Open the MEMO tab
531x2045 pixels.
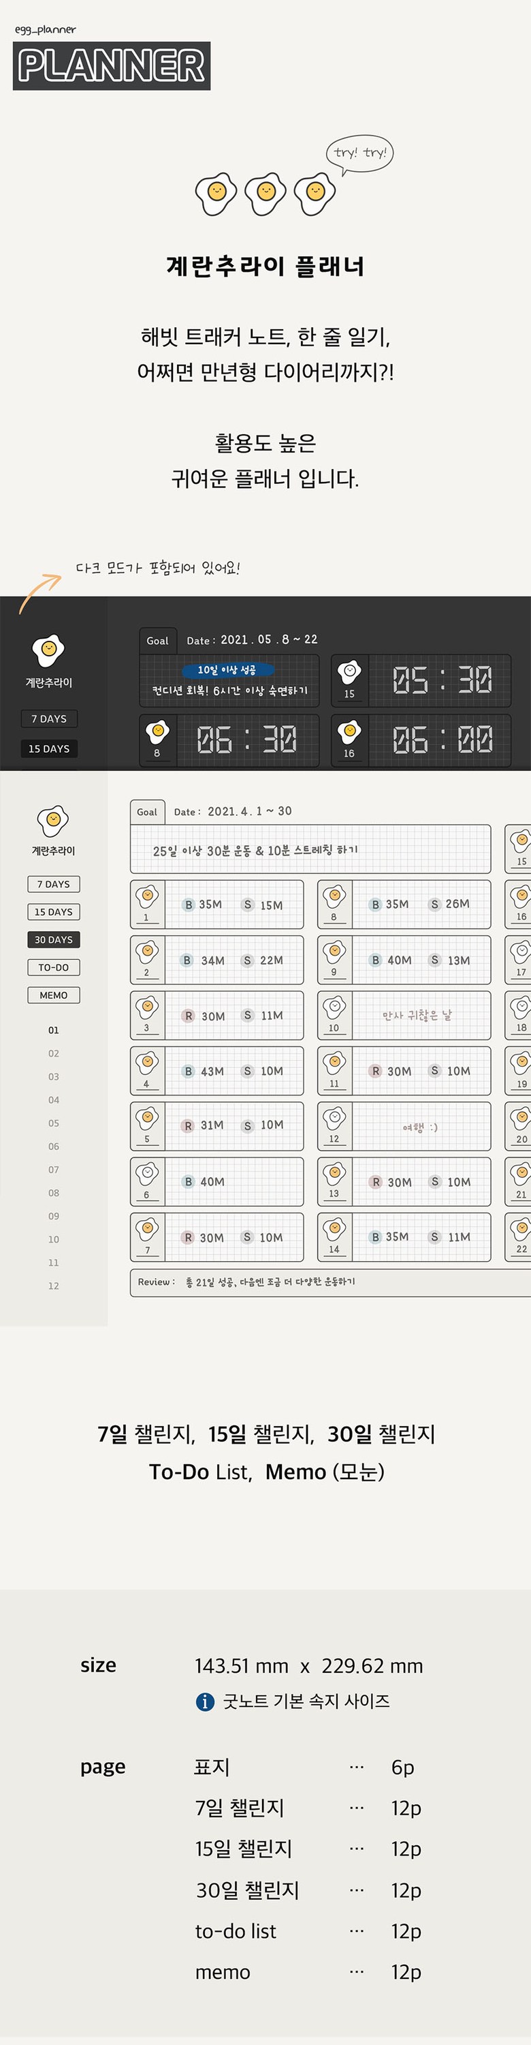53,995
